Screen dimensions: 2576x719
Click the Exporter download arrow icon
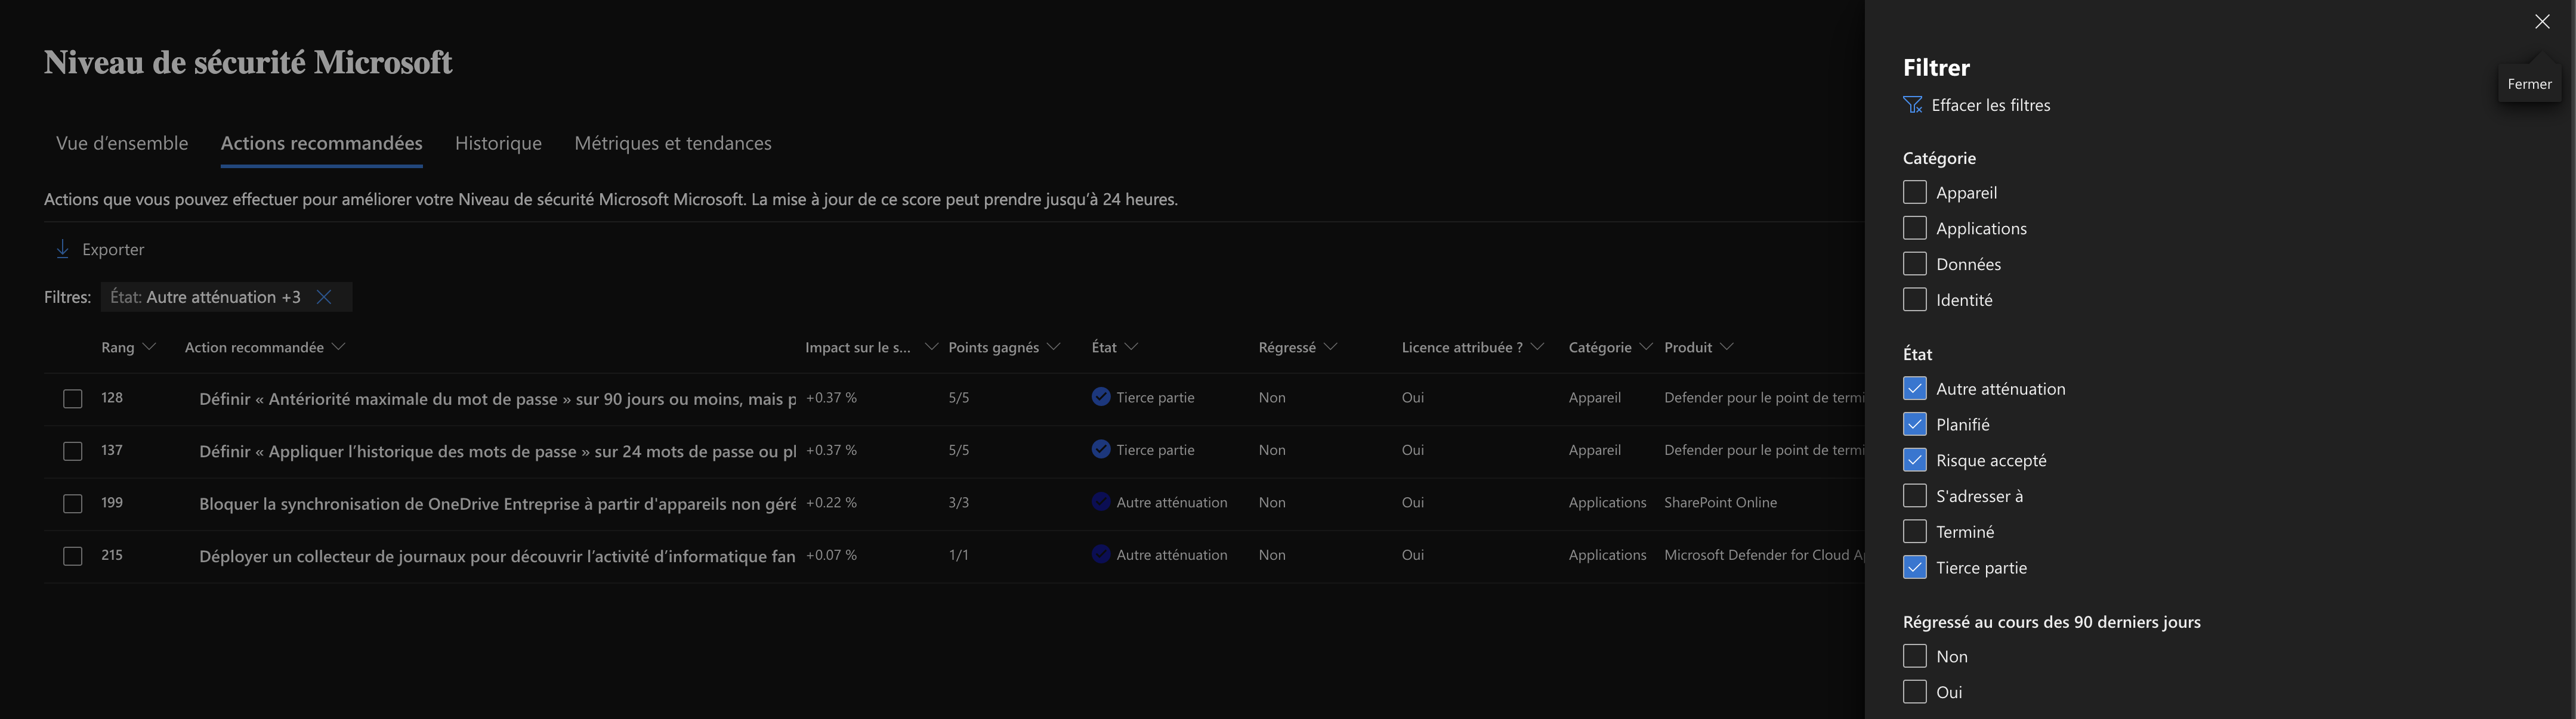tap(62, 249)
